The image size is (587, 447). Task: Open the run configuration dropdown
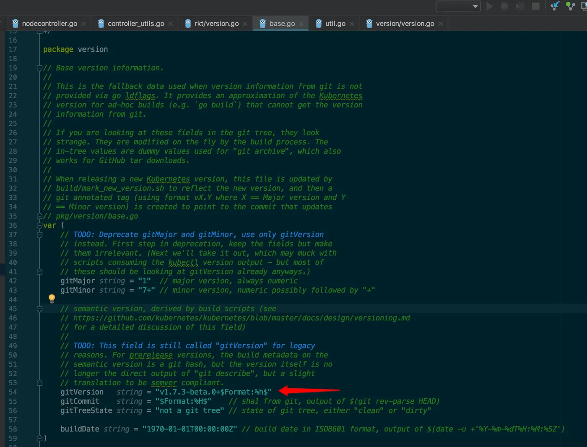[458, 6]
